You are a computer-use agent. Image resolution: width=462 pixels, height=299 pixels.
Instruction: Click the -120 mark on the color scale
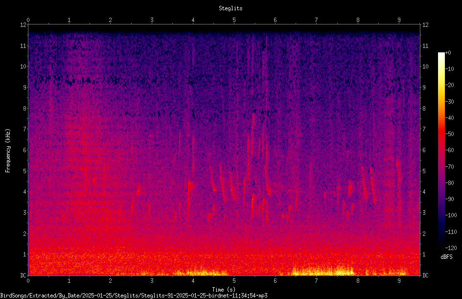[451, 248]
